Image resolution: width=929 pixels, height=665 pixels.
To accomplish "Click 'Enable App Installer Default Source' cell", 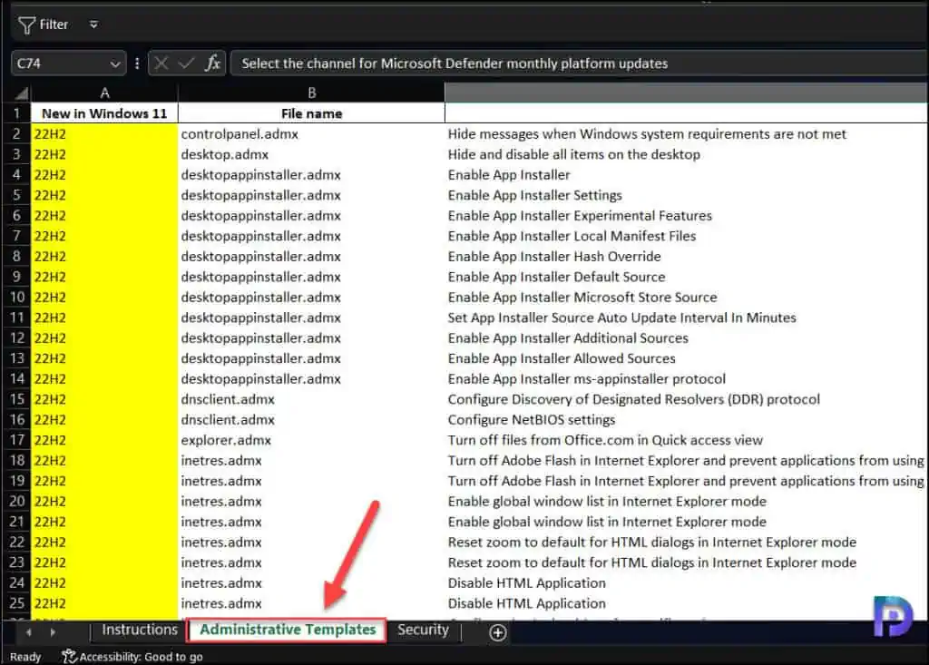I will pos(686,277).
